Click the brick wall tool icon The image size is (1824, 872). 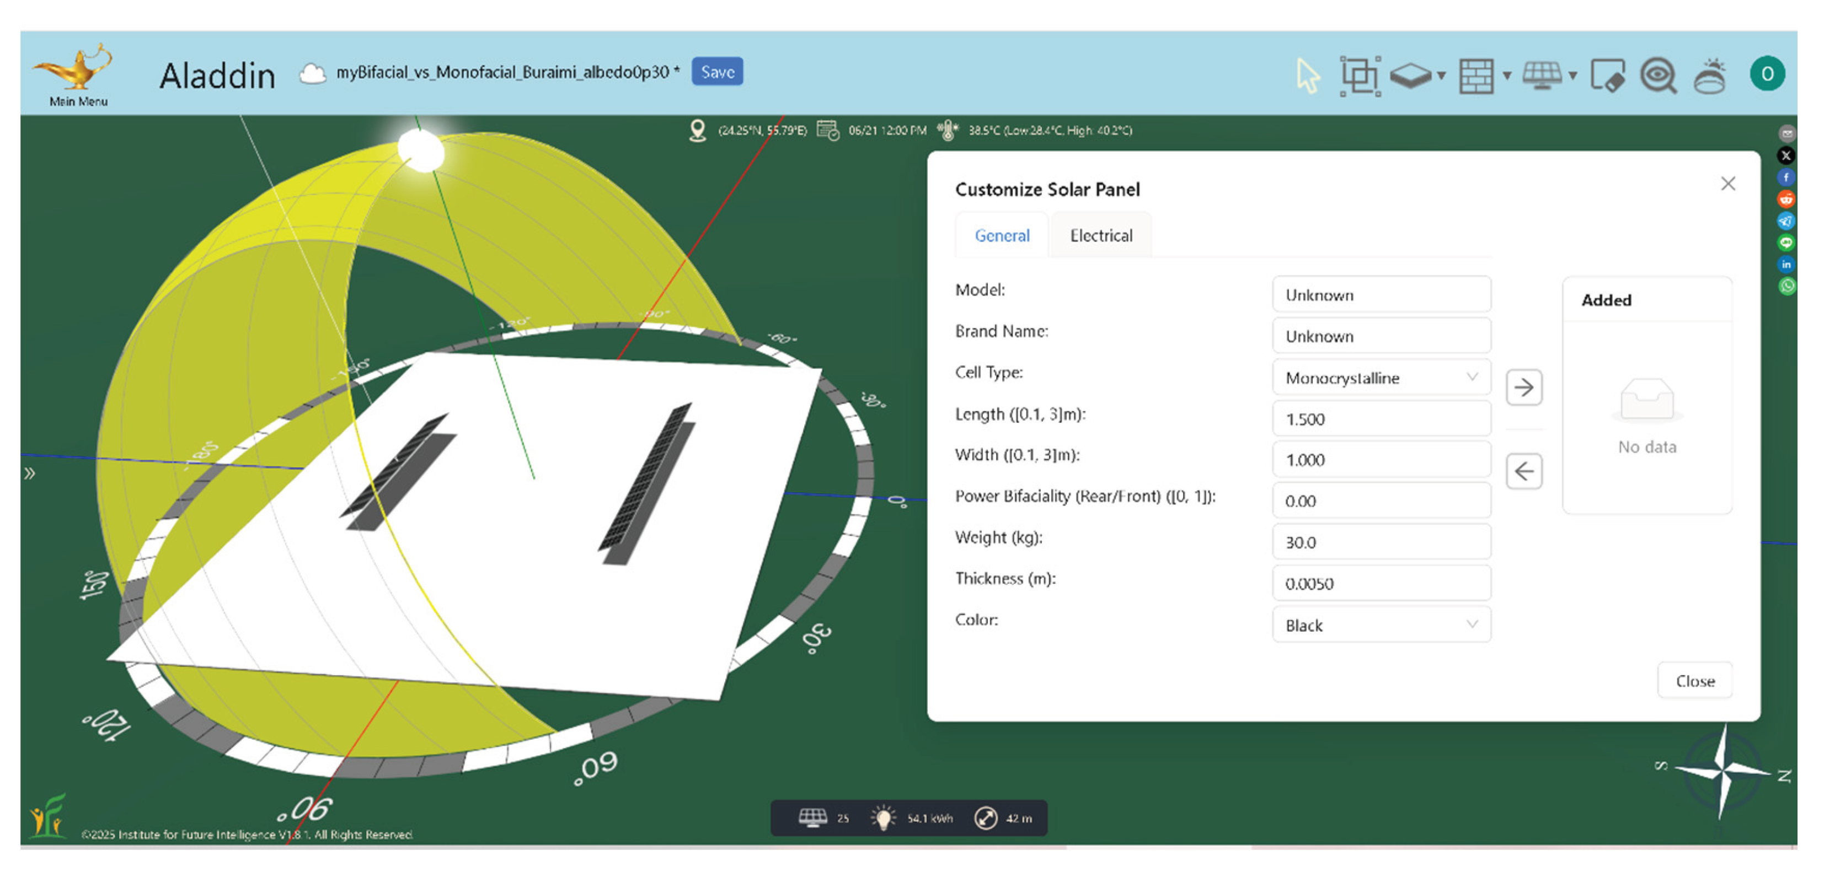coord(1477,75)
